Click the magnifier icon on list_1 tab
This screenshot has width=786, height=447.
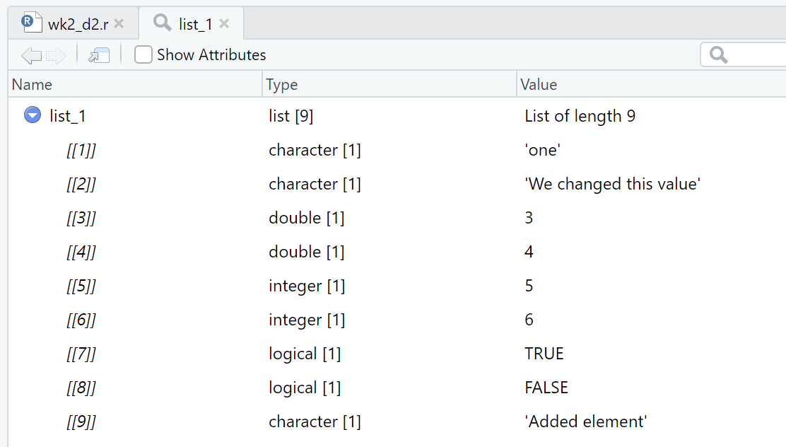click(162, 23)
